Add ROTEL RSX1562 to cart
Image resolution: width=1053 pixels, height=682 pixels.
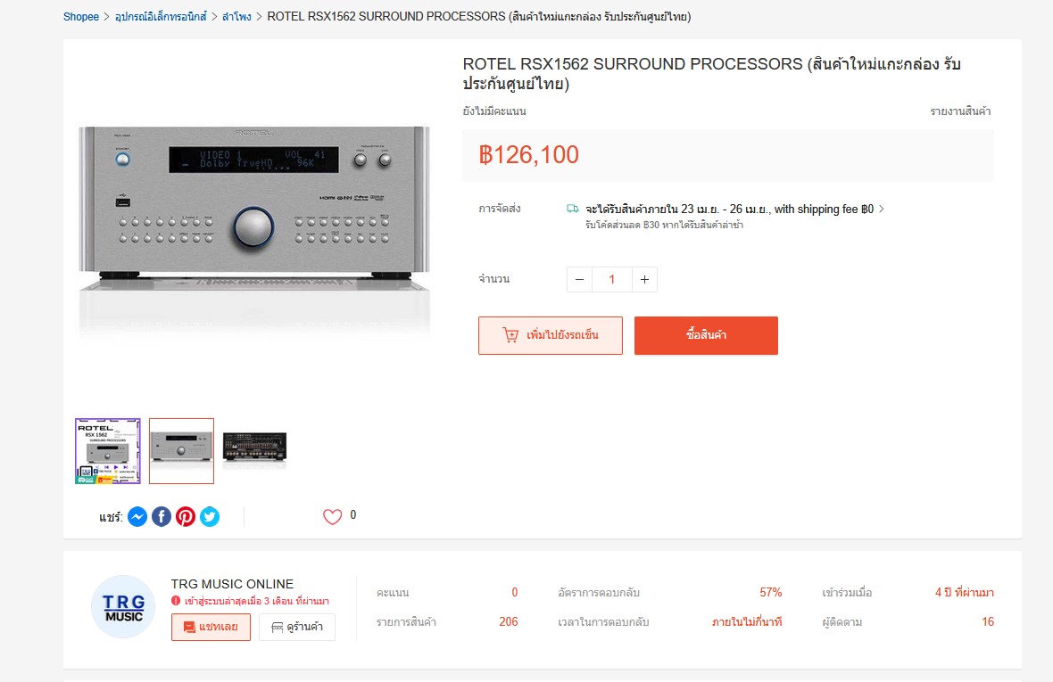coord(551,335)
